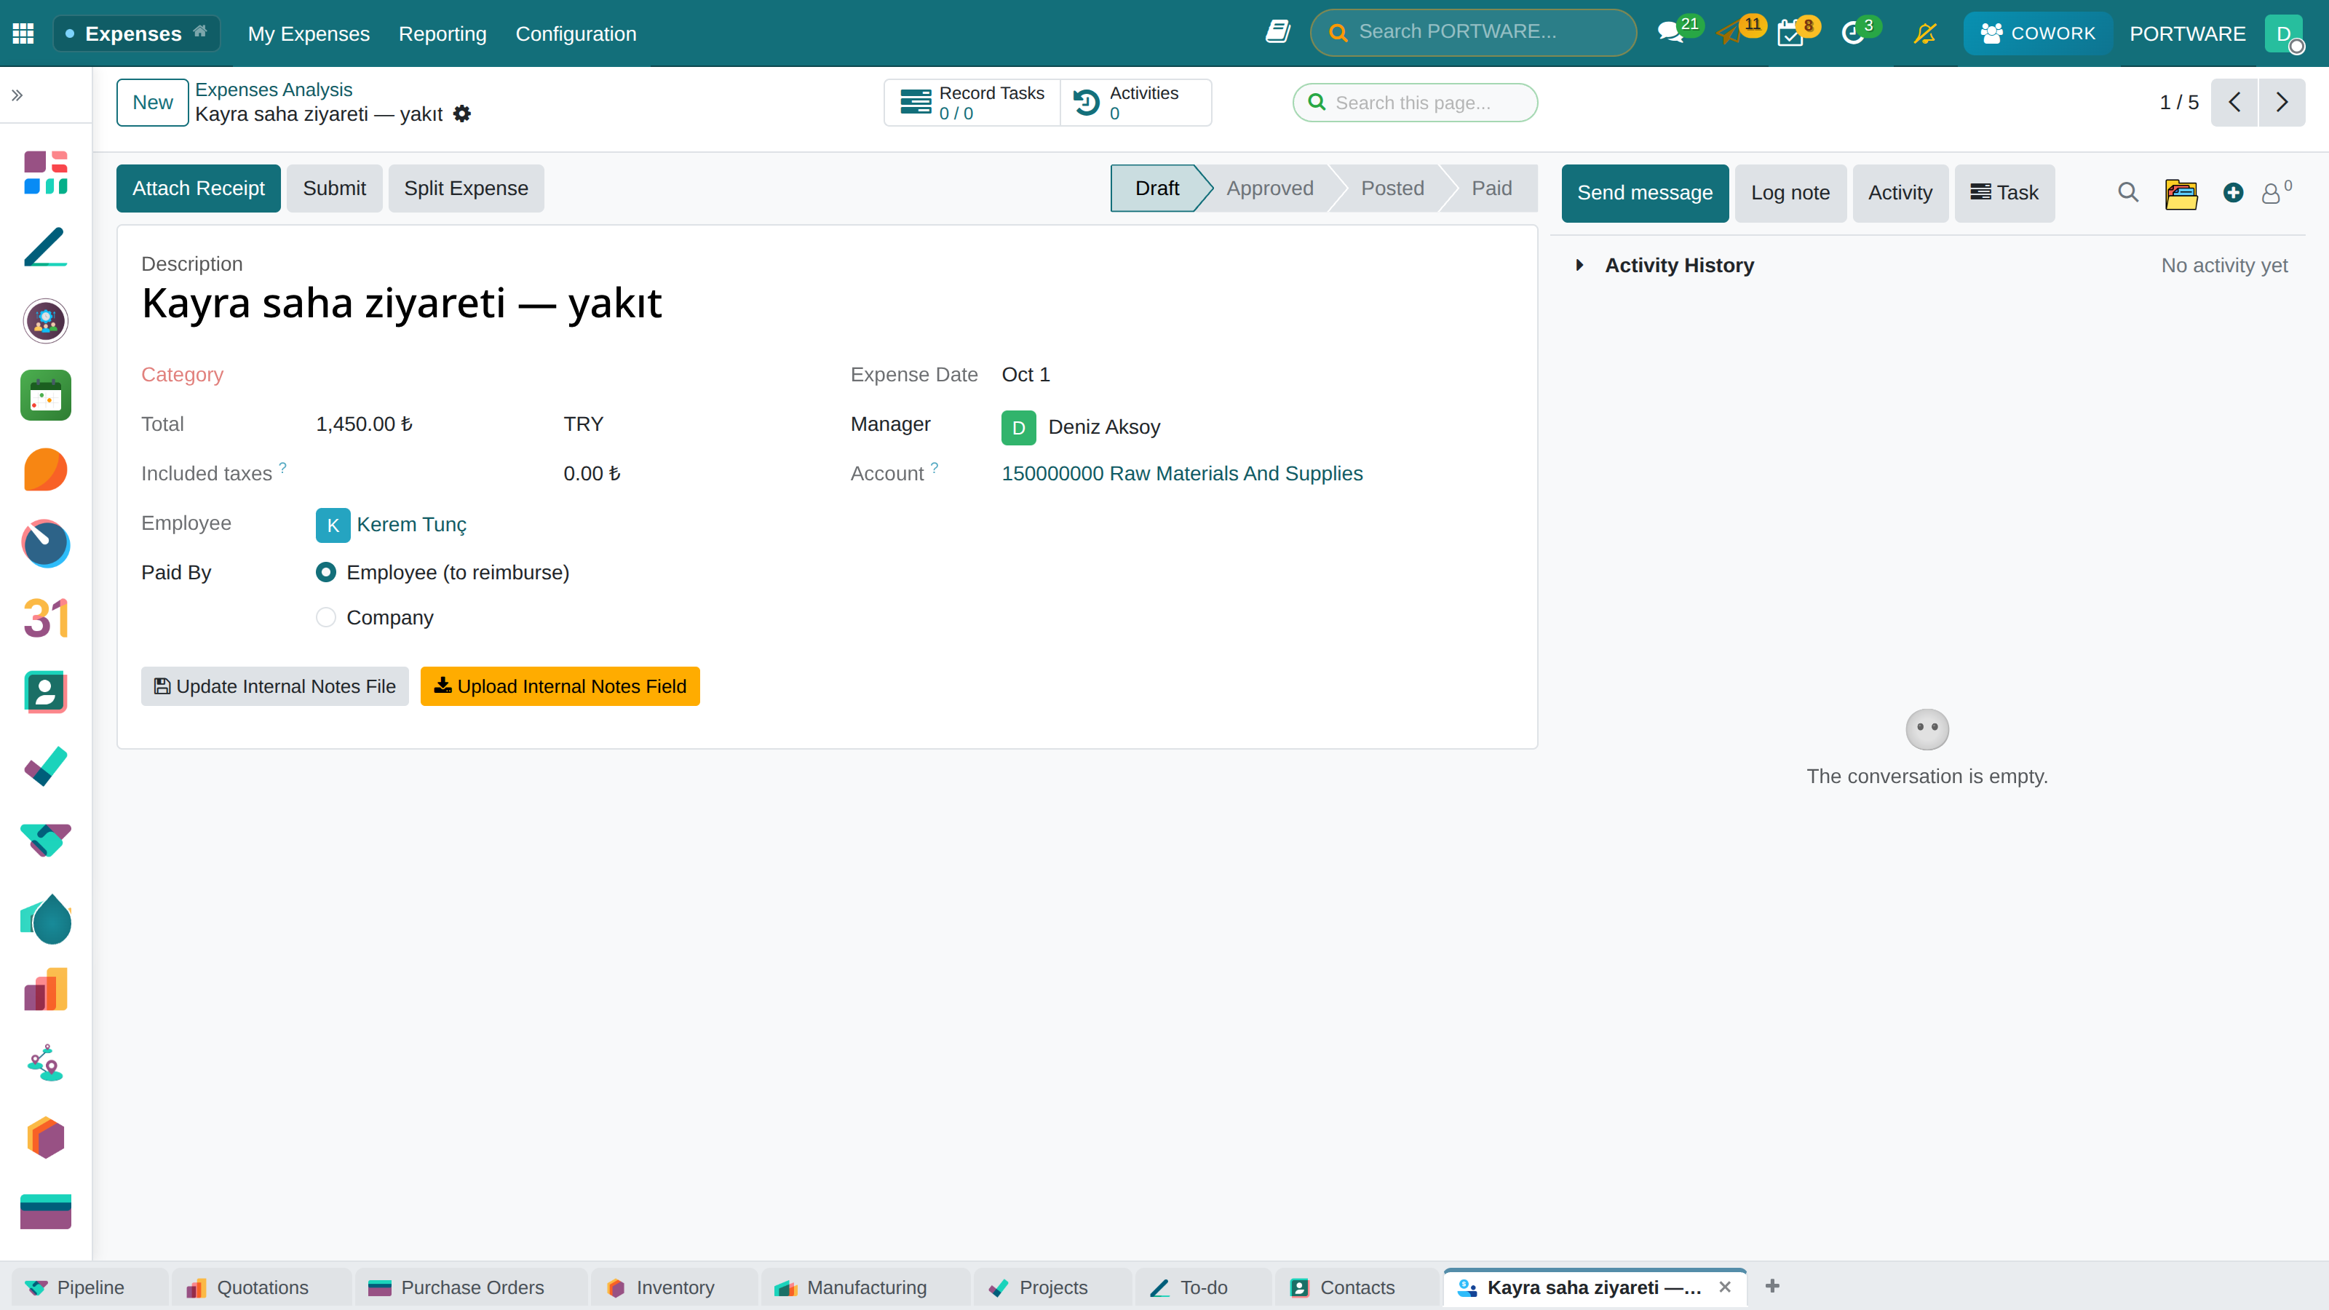Open the My Expenses menu
This screenshot has width=2329, height=1310.
pos(309,33)
